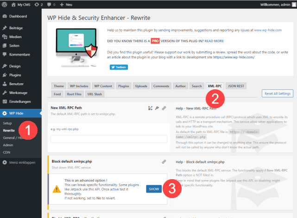Click the link icon beside New XML-RPC Path
The width and height of the screenshot is (297, 218).
tap(164, 108)
